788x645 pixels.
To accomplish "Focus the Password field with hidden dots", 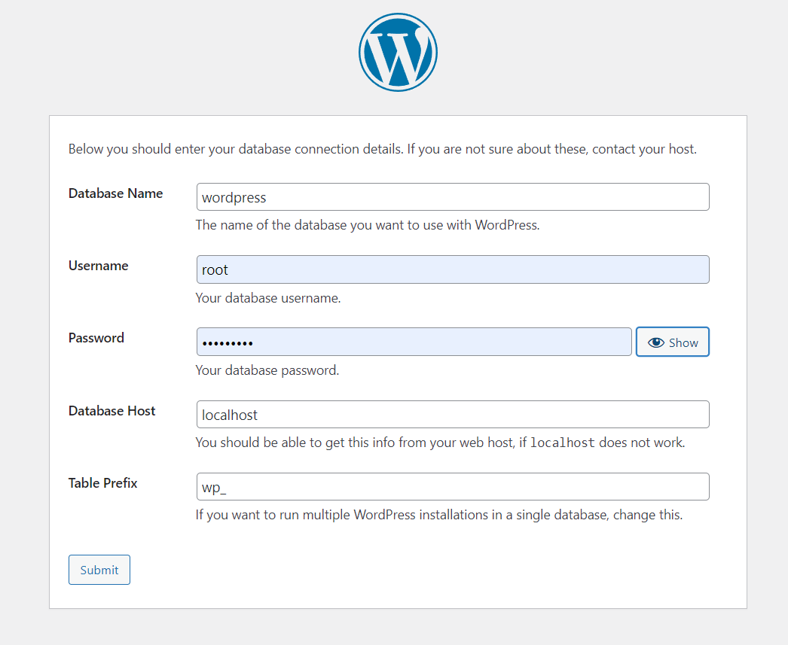I will [x=414, y=342].
